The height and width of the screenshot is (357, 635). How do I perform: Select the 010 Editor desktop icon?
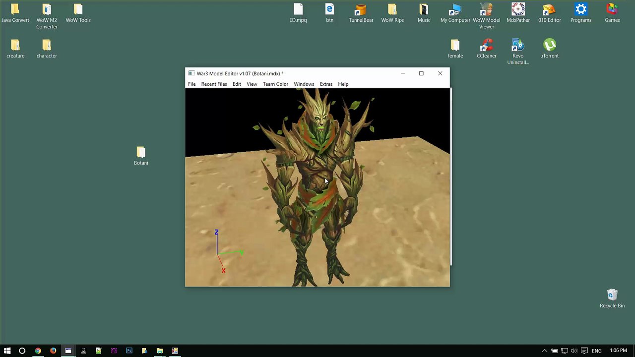coord(549,13)
